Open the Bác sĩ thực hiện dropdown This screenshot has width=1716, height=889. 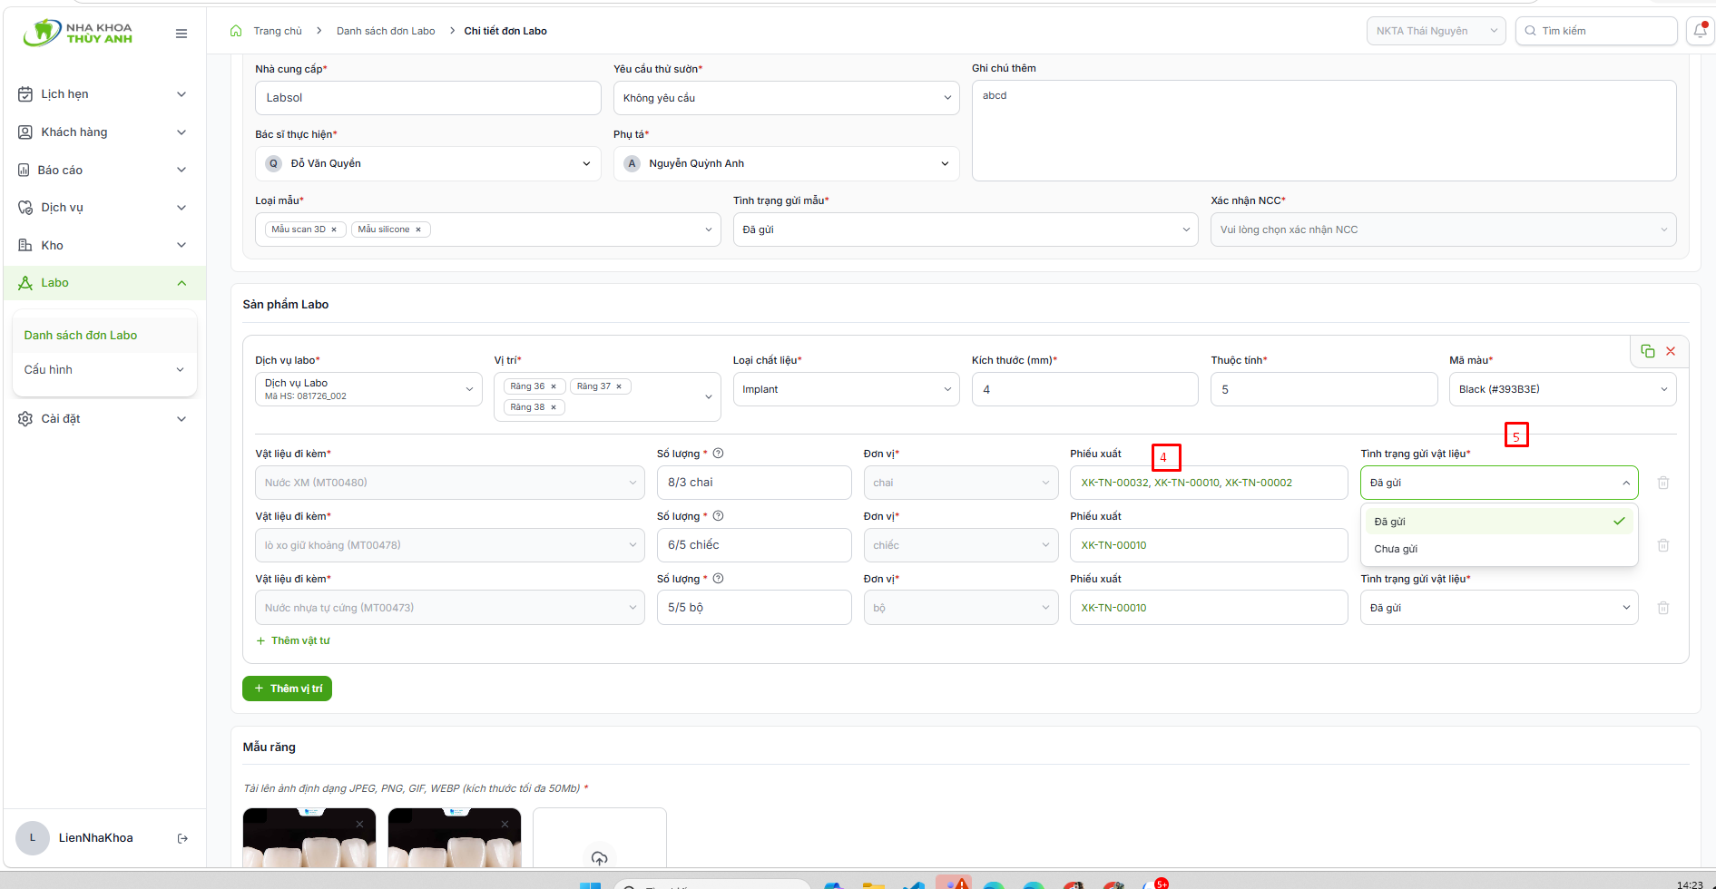tap(427, 163)
